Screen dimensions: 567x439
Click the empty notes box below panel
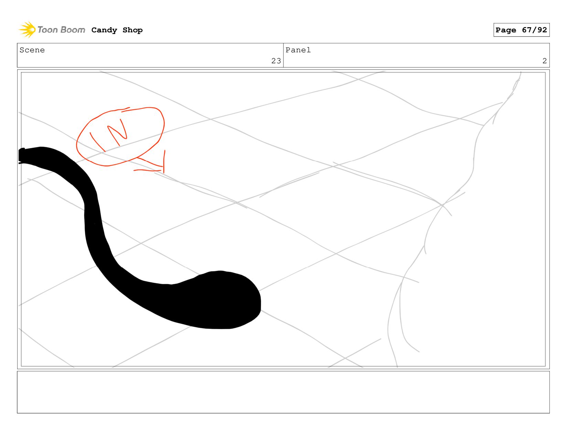point(283,392)
